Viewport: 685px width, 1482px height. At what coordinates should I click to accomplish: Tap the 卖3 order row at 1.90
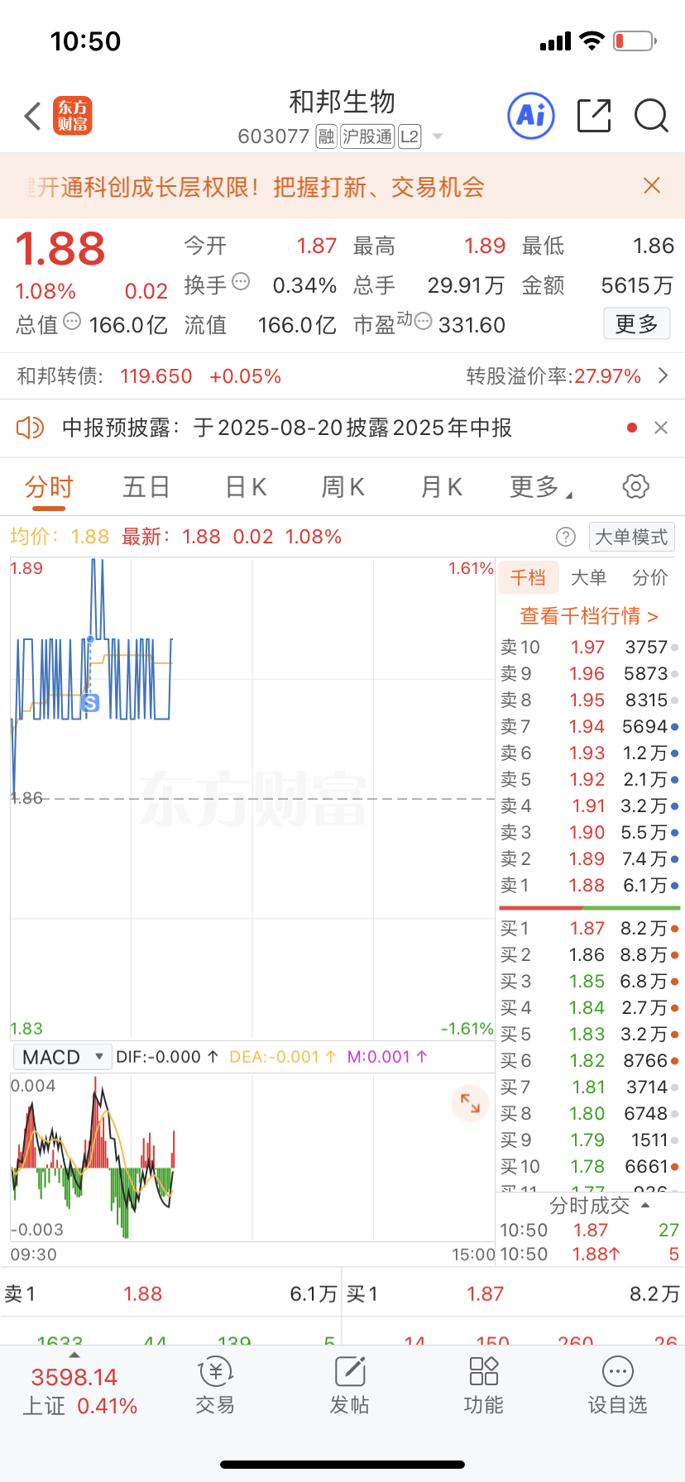click(x=589, y=833)
